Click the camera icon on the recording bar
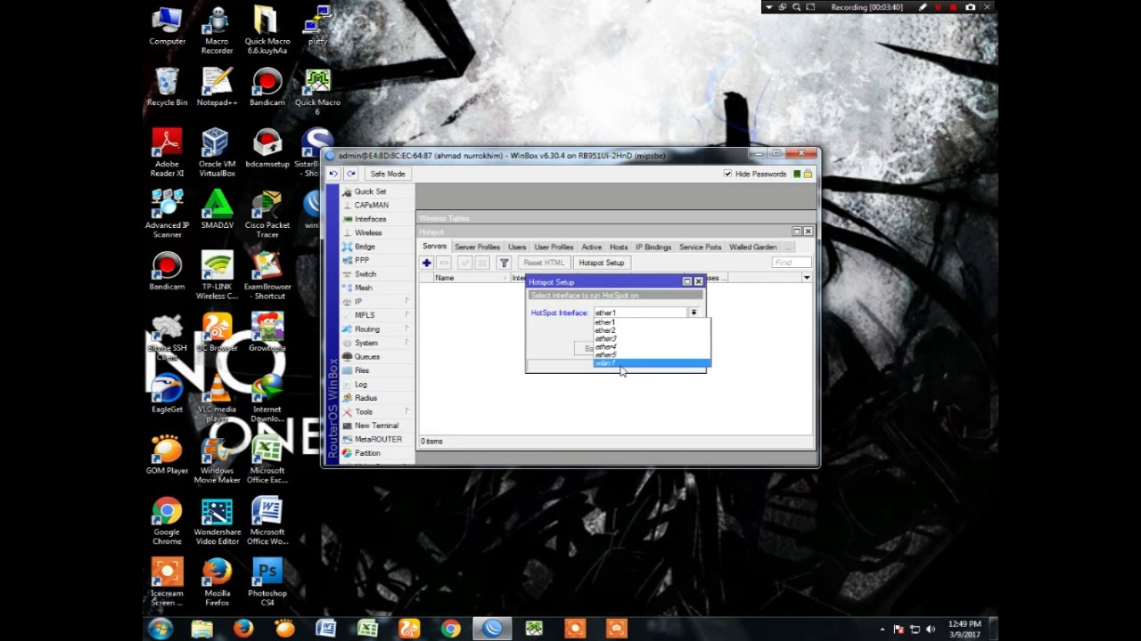1141x641 pixels. click(970, 7)
